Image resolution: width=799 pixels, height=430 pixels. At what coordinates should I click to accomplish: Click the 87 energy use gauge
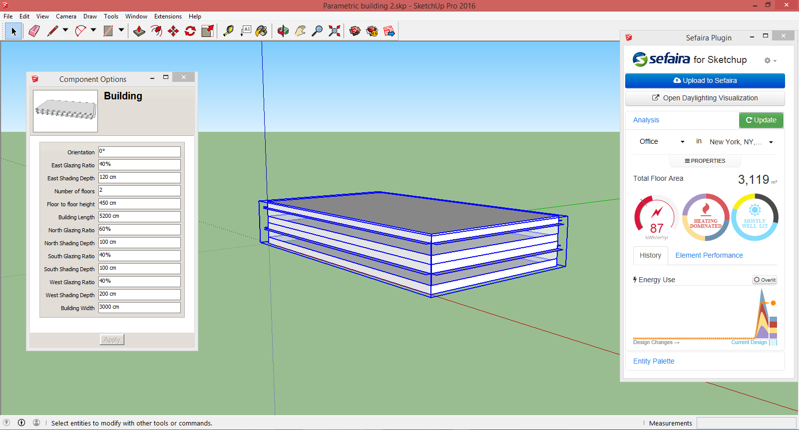656,218
